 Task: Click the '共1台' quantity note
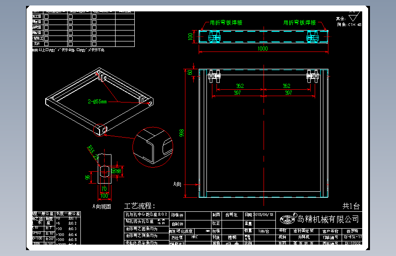click(x=351, y=206)
